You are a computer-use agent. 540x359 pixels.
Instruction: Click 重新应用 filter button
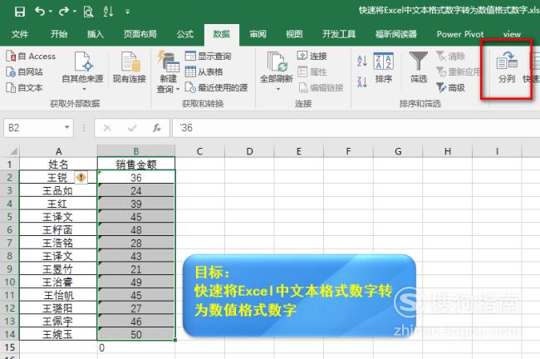tap(458, 71)
